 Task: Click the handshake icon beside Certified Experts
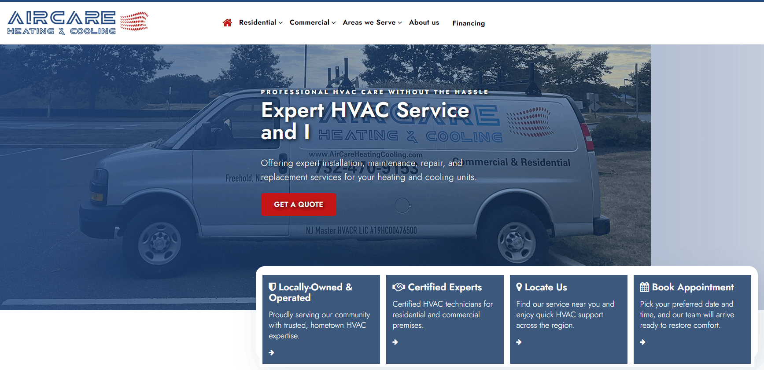pyautogui.click(x=399, y=287)
